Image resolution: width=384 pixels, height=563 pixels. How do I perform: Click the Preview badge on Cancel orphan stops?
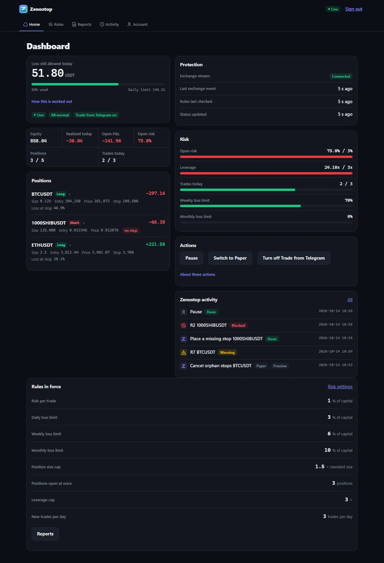[x=280, y=366]
